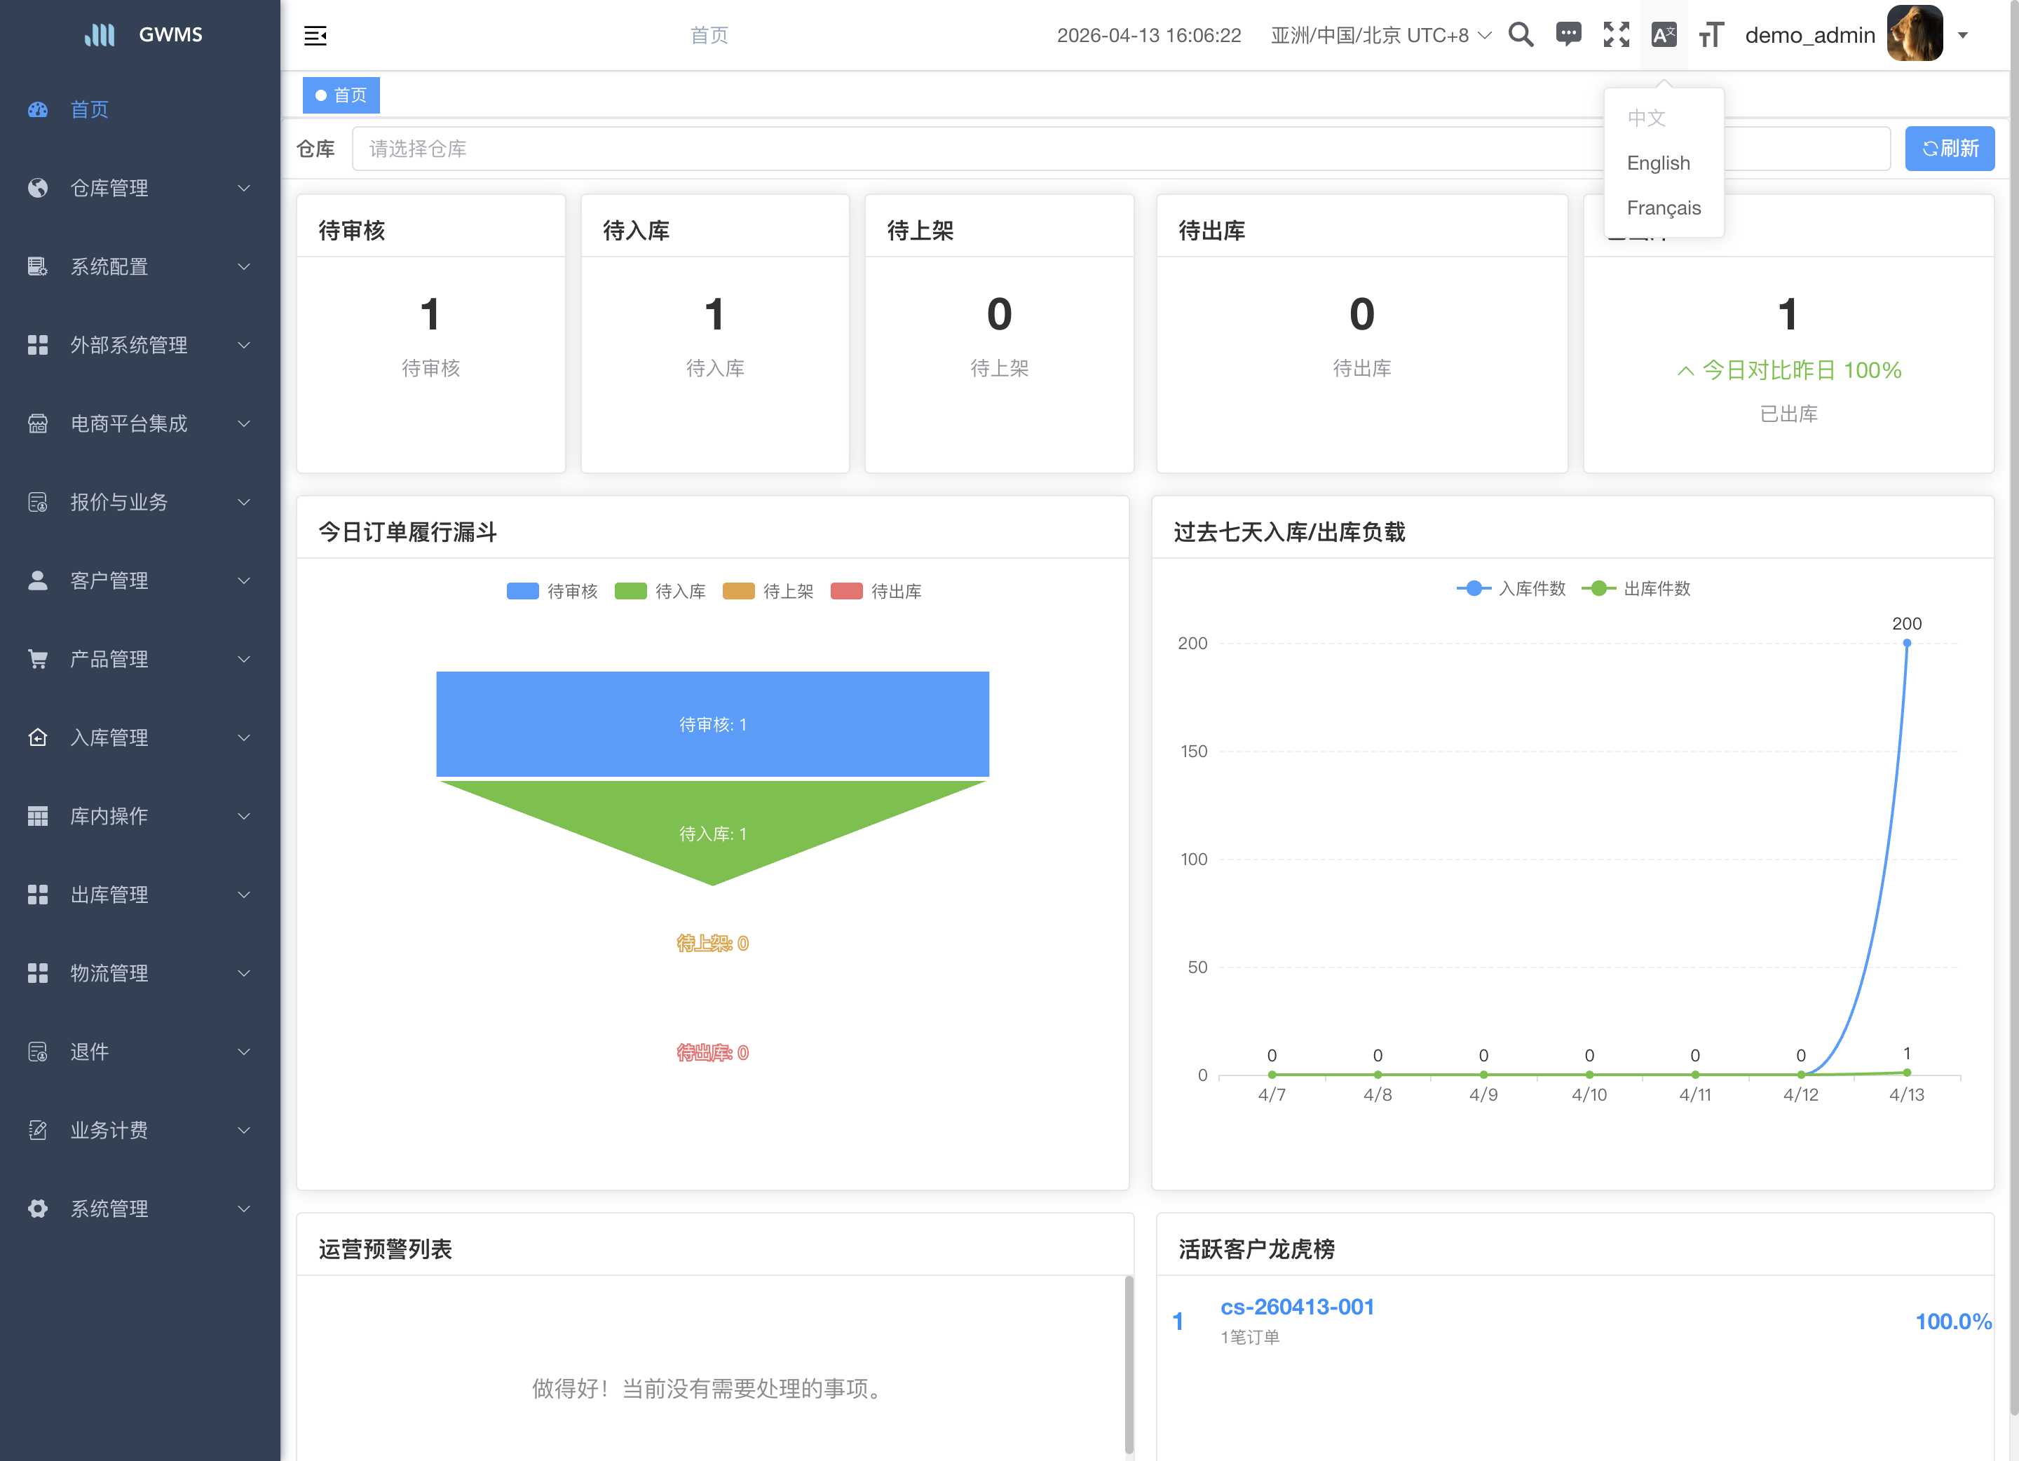
Task: Switch to the 首页 page tab
Action: [341, 95]
